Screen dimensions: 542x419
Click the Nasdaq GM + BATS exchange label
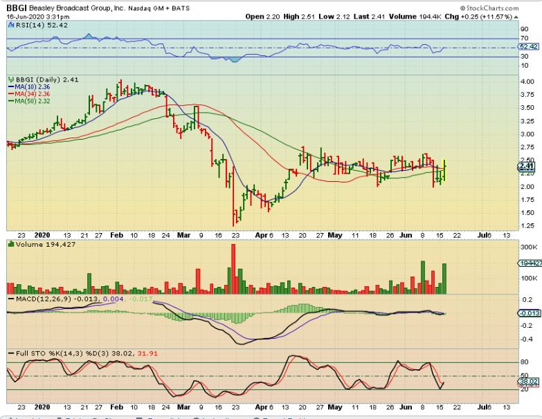coord(159,8)
